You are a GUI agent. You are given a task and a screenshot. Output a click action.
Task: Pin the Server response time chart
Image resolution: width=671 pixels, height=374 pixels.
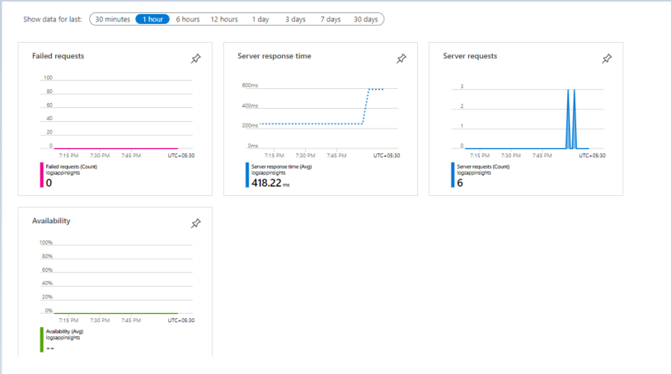tap(401, 58)
